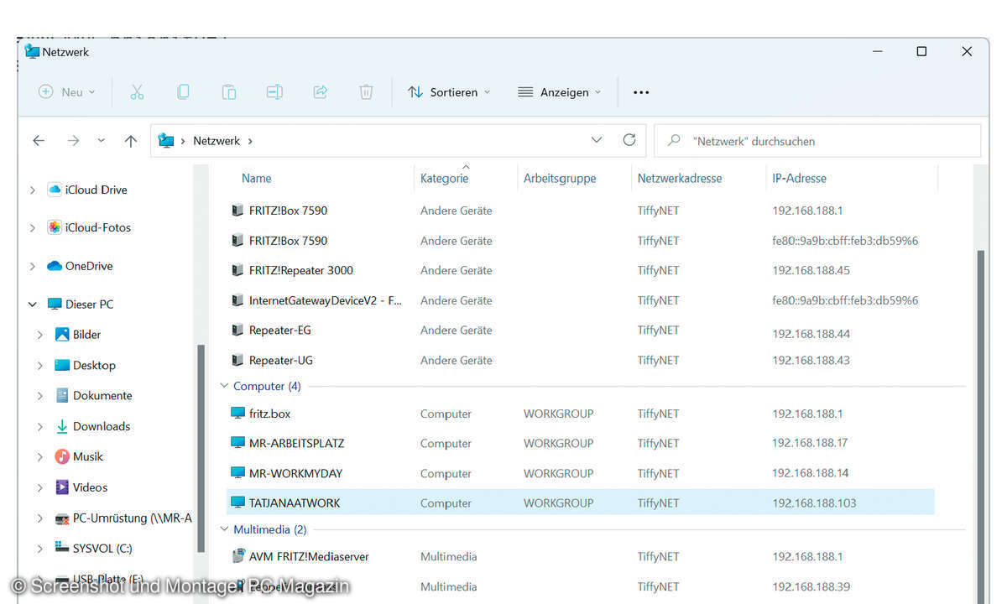The height and width of the screenshot is (604, 1007).
Task: Click the Downloads arrow icon
Action: tap(62, 426)
